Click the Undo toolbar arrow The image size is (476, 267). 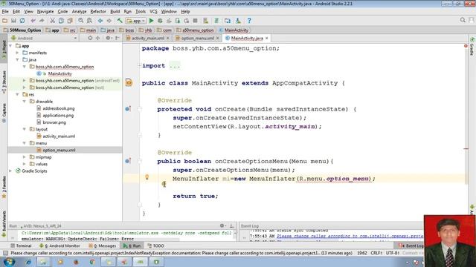point(33,21)
